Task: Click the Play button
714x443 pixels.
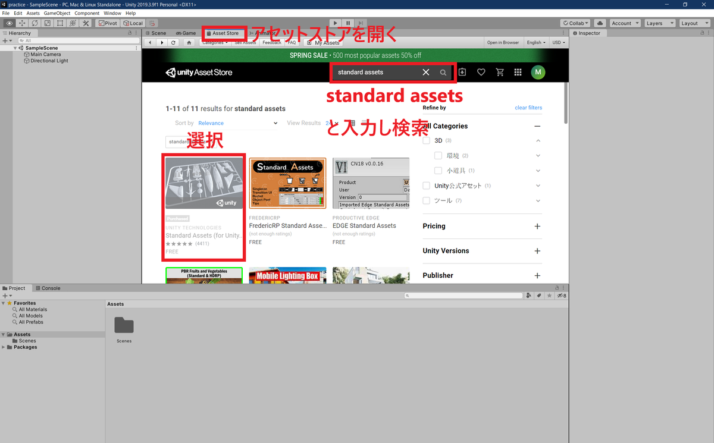Action: [x=336, y=23]
